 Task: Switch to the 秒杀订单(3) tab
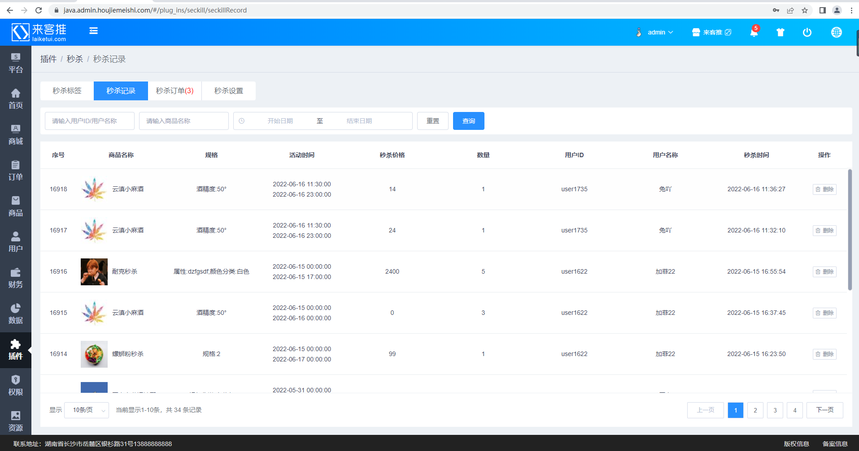174,91
